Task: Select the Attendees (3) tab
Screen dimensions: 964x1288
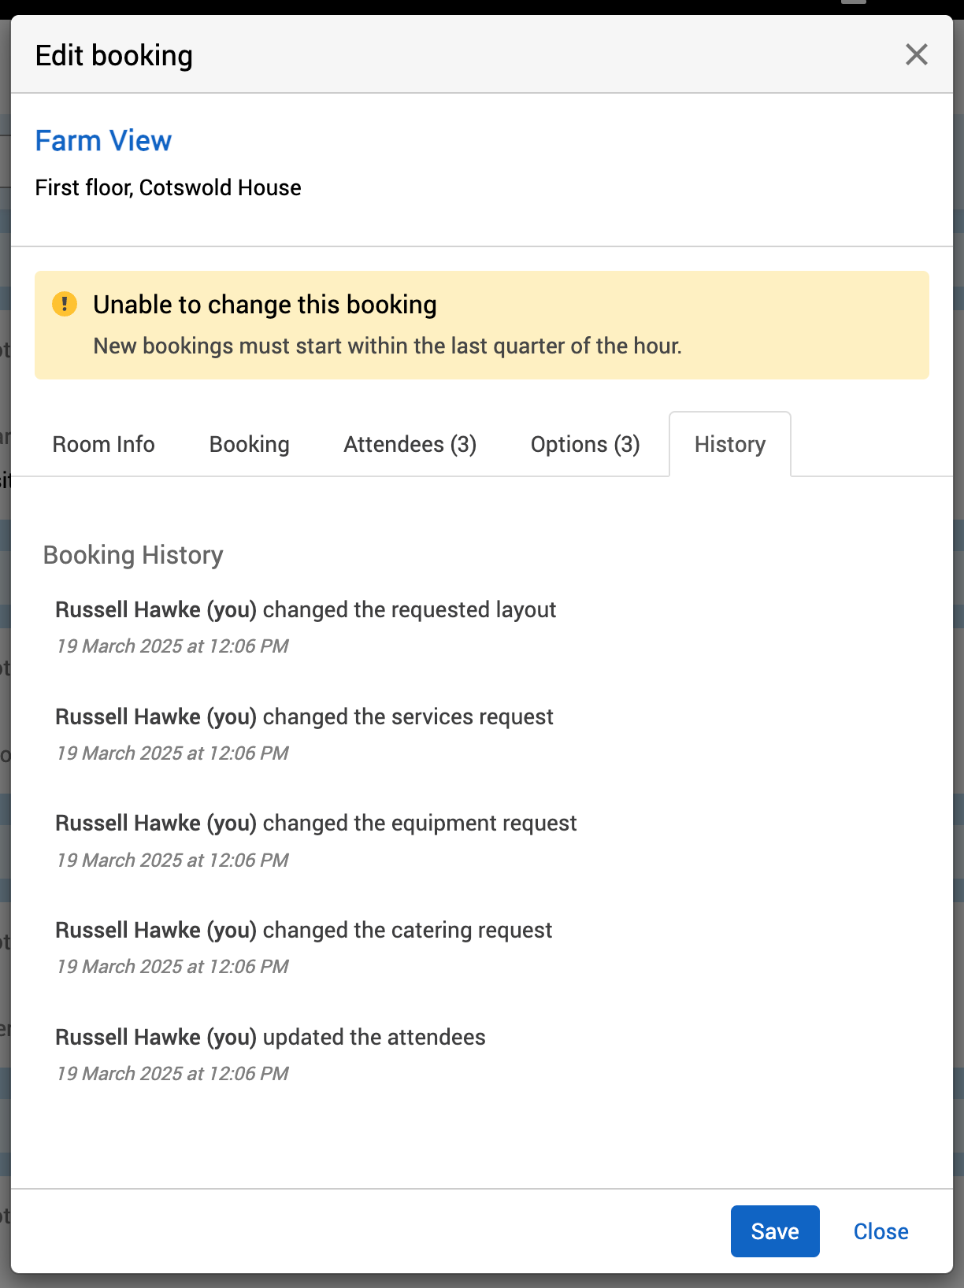Action: [x=410, y=445]
